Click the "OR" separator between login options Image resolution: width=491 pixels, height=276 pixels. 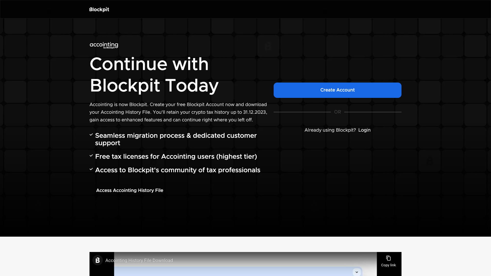point(337,112)
